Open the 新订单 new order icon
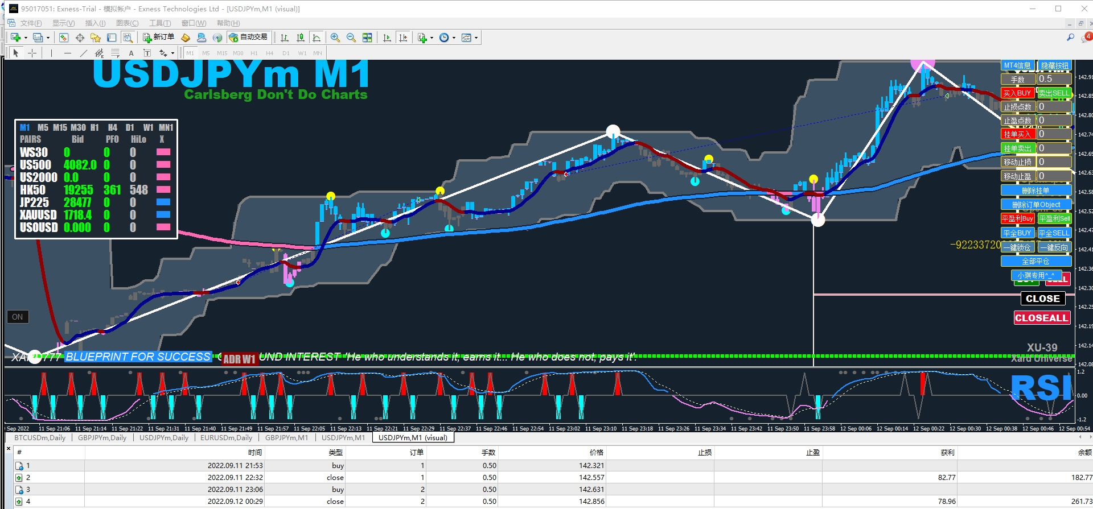 (x=158, y=38)
